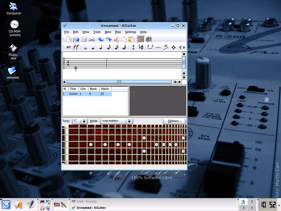Expand the hidden toolbar items chevron
This screenshot has width=281, height=211.
click(184, 48)
